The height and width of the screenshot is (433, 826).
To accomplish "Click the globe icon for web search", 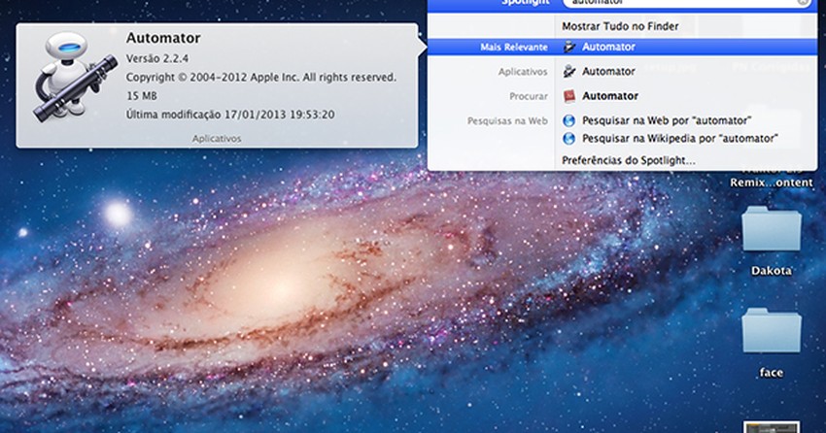I will pos(568,120).
